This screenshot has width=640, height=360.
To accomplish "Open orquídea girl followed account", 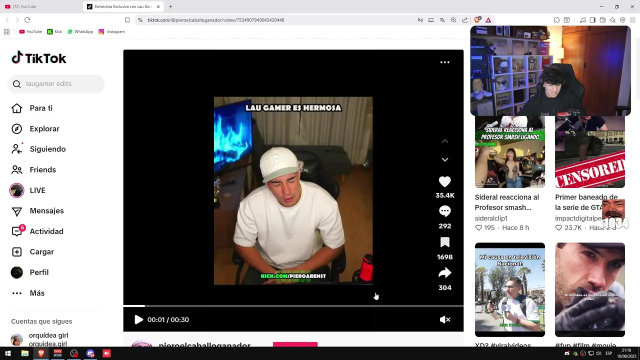I will (x=48, y=339).
